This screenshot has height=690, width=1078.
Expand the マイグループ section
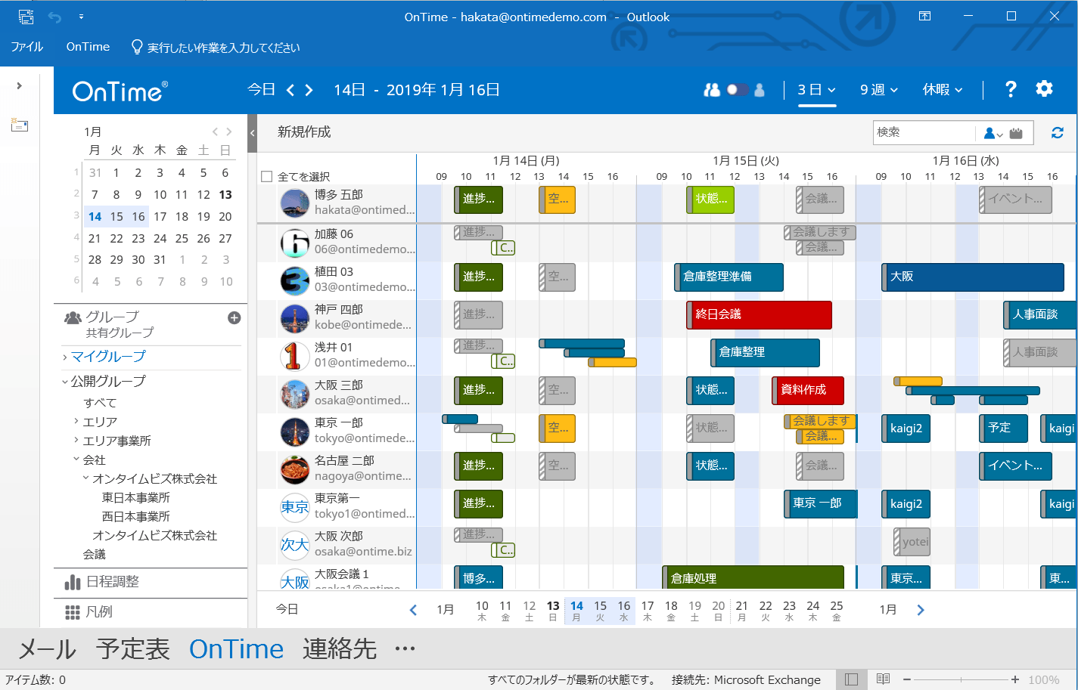(107, 356)
